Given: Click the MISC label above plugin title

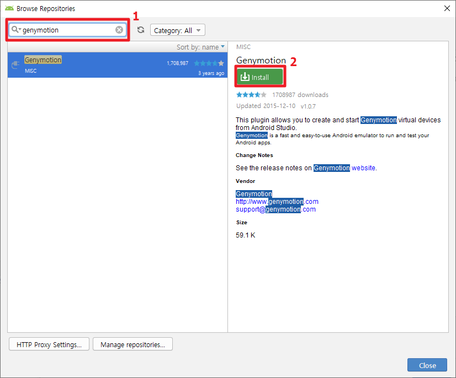Looking at the screenshot, I should (243, 47).
